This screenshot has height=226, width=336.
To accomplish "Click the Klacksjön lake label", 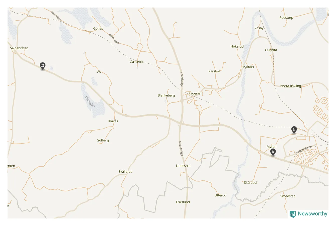I will click(90, 101).
